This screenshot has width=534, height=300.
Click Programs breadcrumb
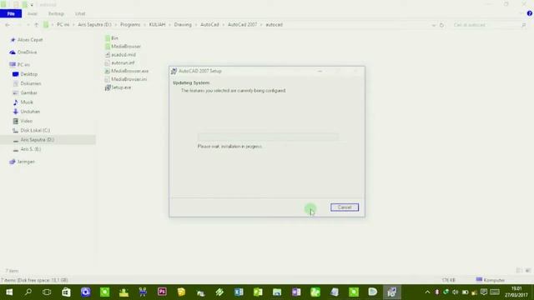[130, 25]
